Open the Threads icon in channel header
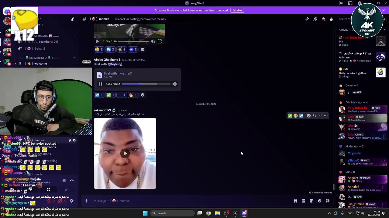 [307, 19]
